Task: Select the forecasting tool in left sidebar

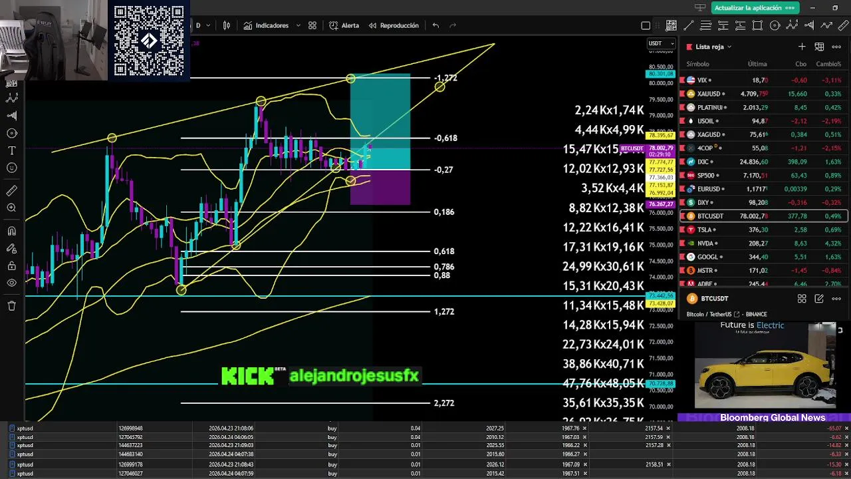Action: click(11, 116)
